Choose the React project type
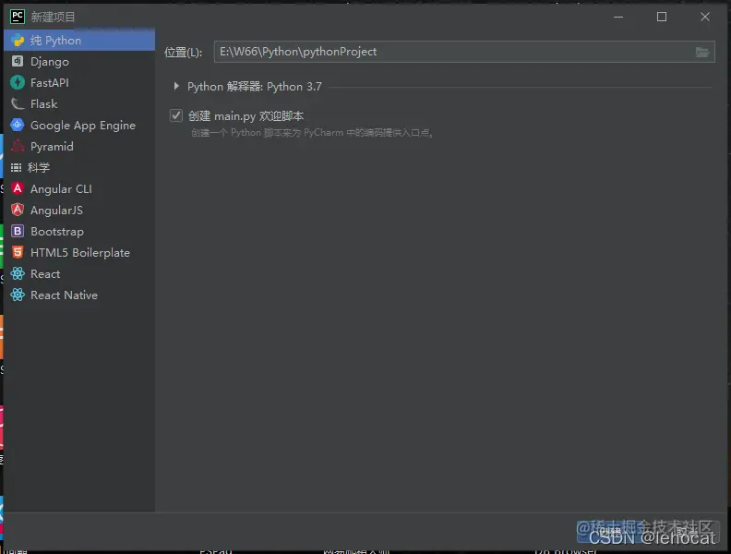This screenshot has width=731, height=554. pos(79,273)
